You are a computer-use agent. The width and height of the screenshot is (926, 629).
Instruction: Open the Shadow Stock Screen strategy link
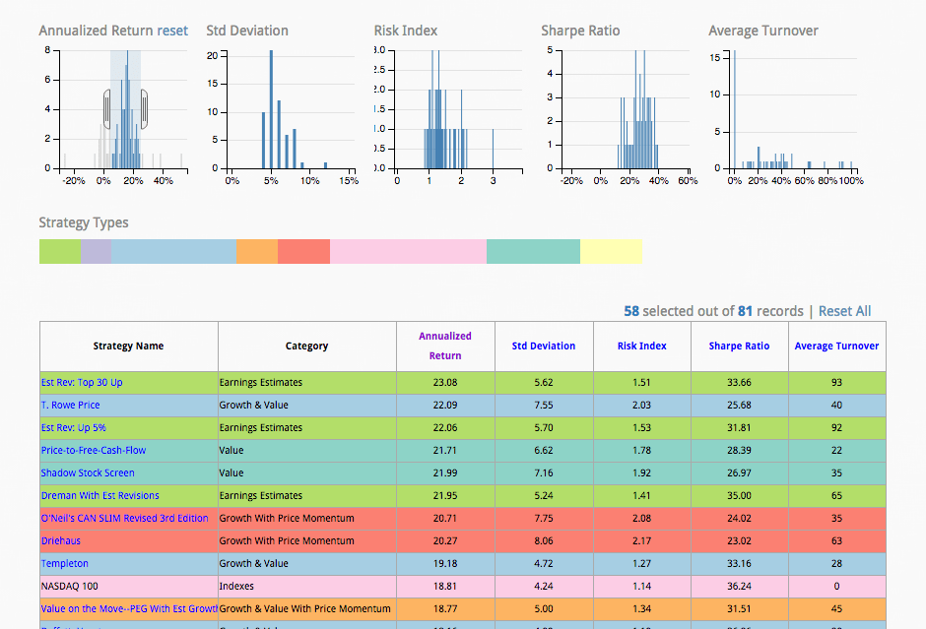(88, 472)
